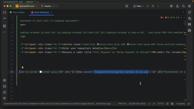The image size is (194, 109).
Task: Debug the Main configuration
Action: coord(153,6)
